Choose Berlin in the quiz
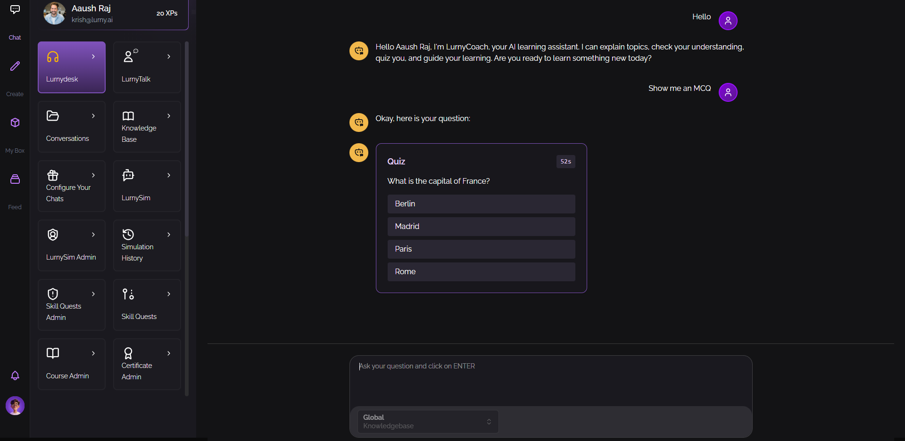 481,204
